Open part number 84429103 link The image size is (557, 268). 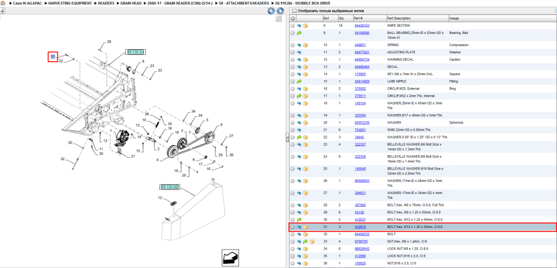pos(362,26)
